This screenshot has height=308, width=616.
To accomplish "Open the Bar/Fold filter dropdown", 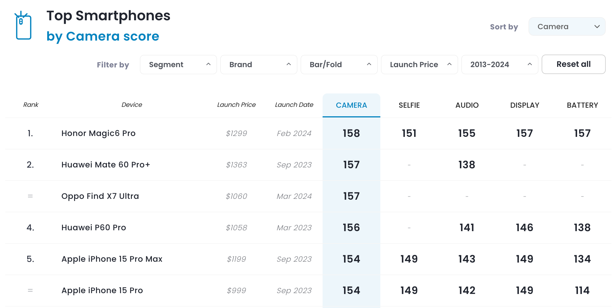I will point(339,65).
